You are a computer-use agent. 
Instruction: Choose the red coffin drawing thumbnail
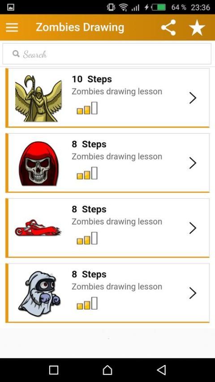pyautogui.click(x=38, y=228)
